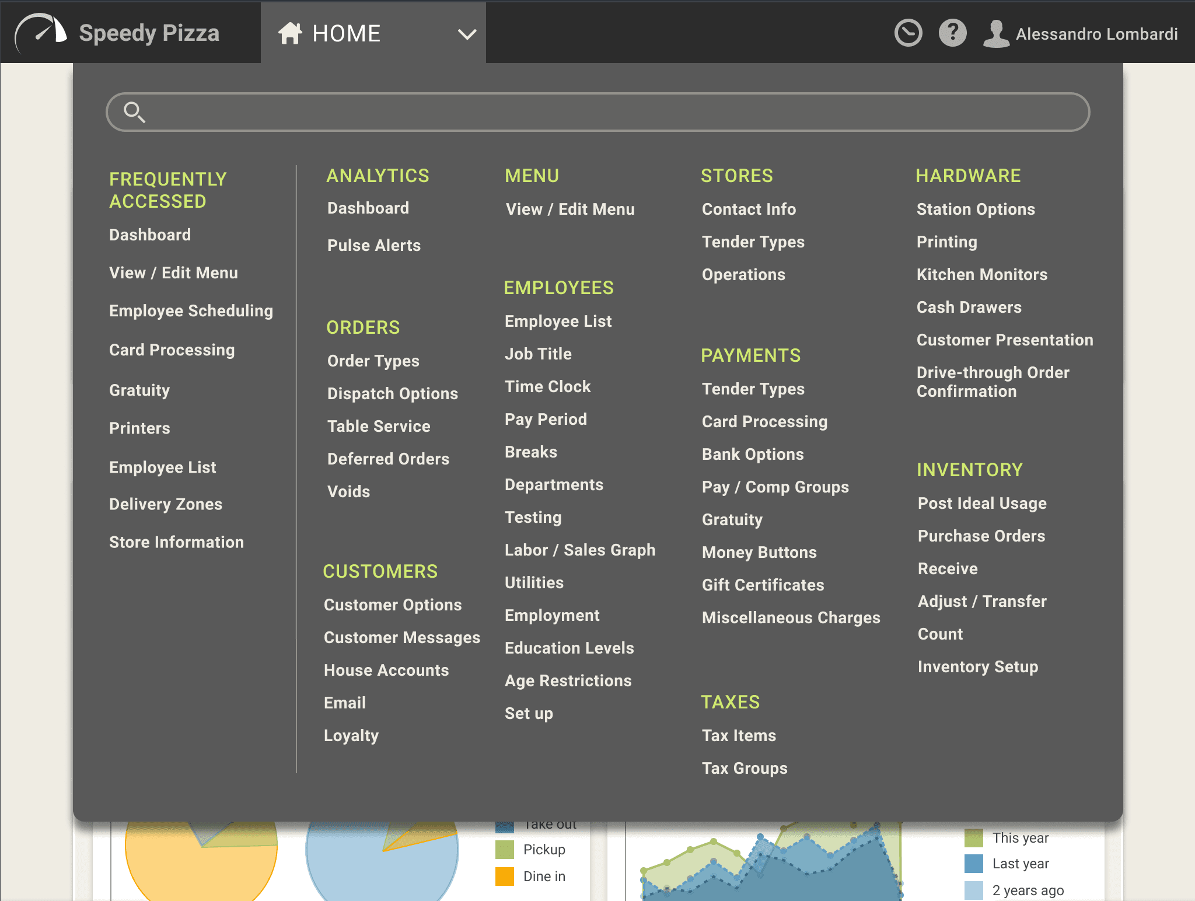The image size is (1195, 901).
Task: Click the Speedy Pizza speedometer logo
Action: click(41, 33)
